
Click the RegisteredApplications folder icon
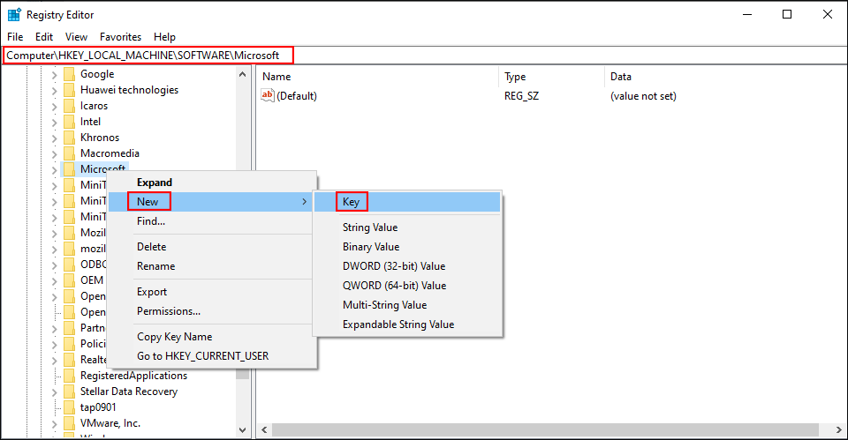69,376
